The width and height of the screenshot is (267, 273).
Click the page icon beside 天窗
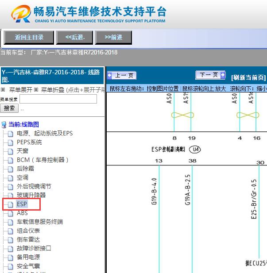11,151
